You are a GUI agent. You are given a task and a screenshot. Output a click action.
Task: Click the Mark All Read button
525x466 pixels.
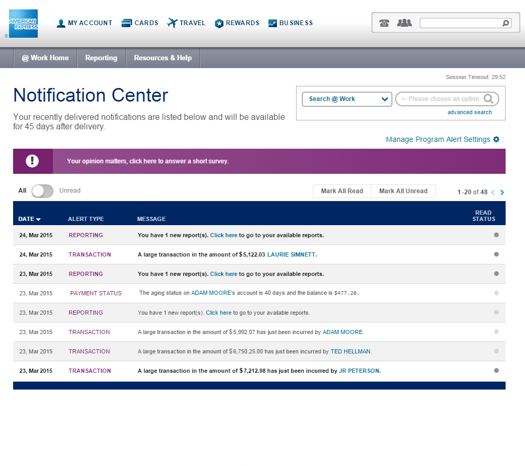pos(342,191)
